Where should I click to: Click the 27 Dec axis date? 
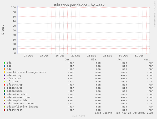tap(76, 56)
